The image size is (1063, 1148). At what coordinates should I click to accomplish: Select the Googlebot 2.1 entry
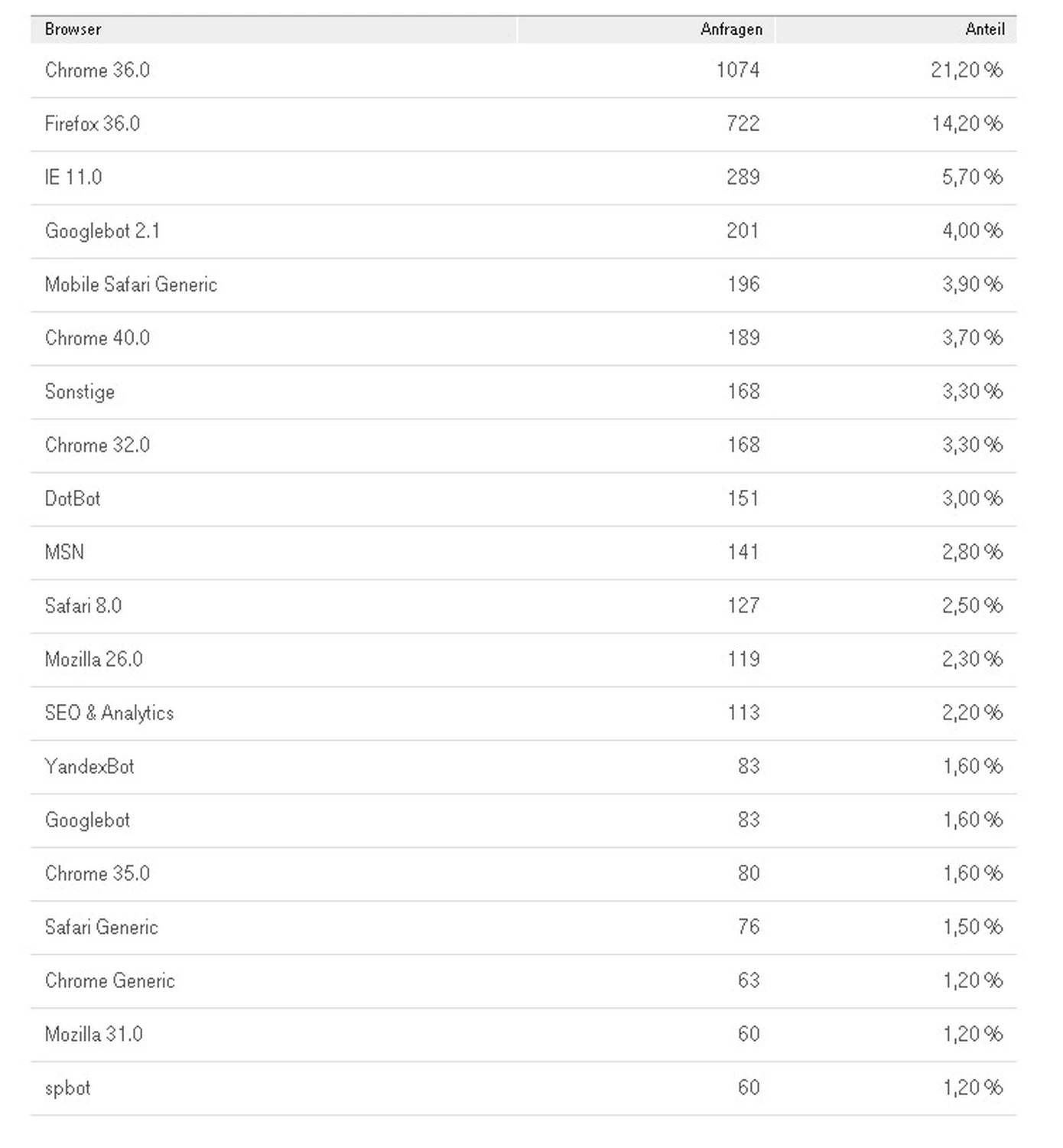click(102, 231)
